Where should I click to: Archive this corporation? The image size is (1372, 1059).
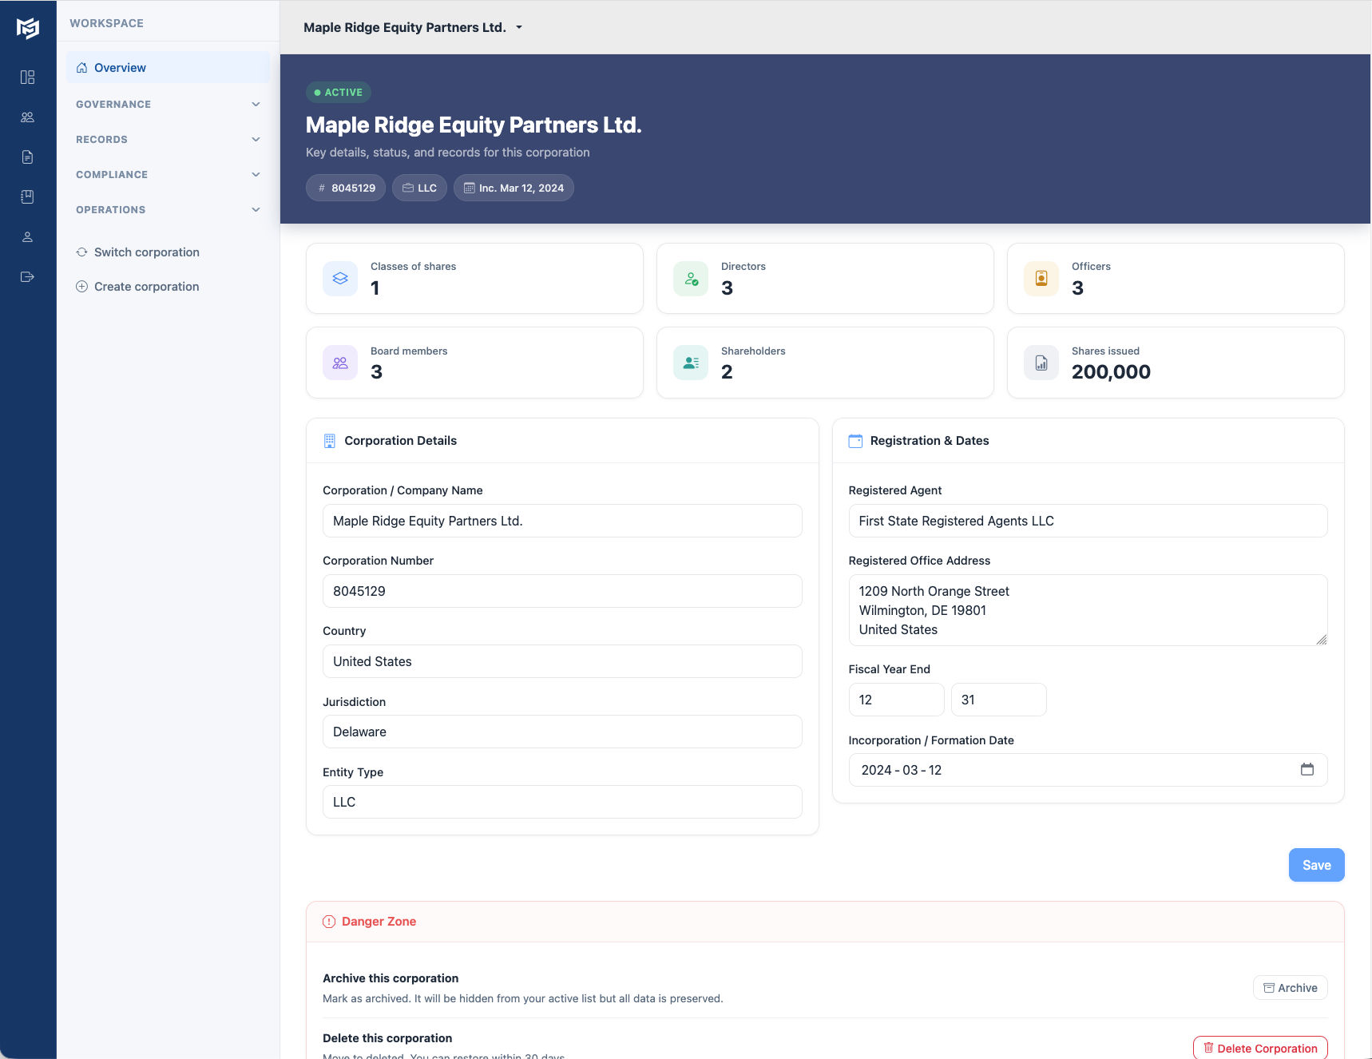[x=1290, y=987]
